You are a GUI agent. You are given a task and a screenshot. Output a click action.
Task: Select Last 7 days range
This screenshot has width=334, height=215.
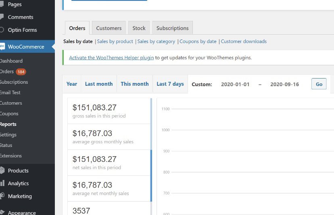(170, 84)
